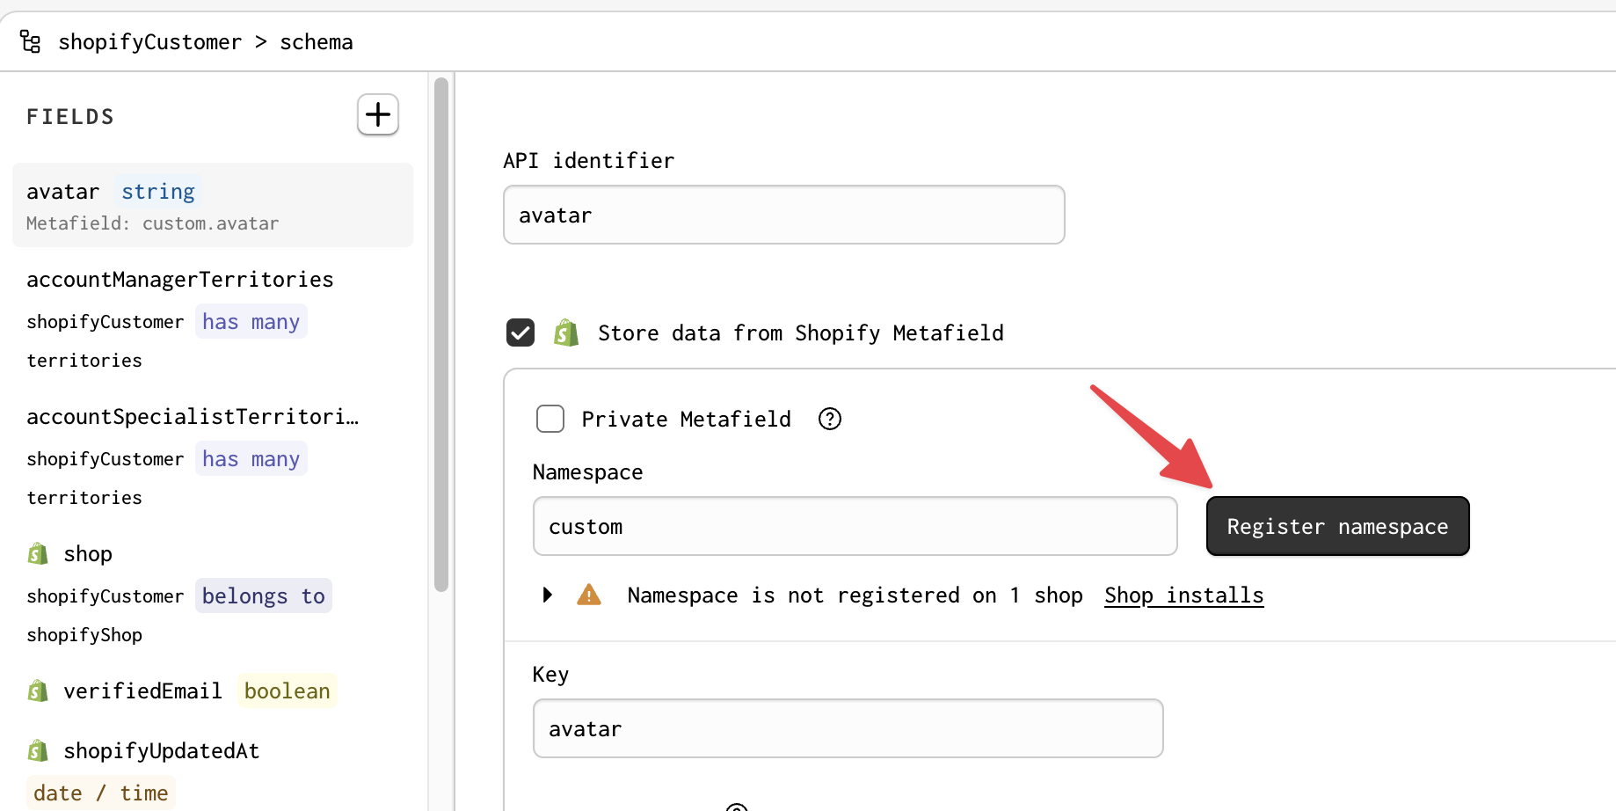The image size is (1616, 811).
Task: Uncheck Store data from Shopify Metafield
Action: 520,332
